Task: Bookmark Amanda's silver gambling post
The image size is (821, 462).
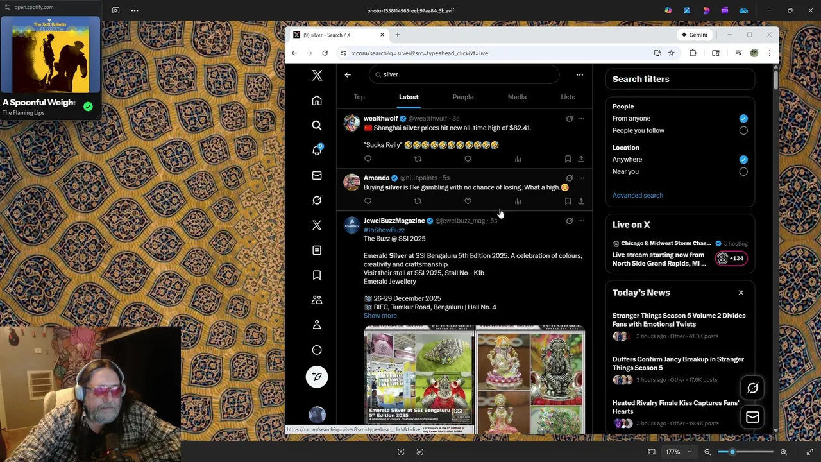Action: pyautogui.click(x=568, y=201)
